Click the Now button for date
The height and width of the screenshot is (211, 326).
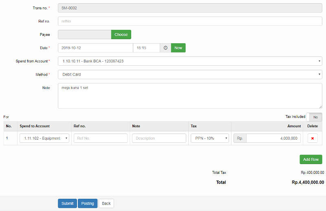pyautogui.click(x=178, y=48)
